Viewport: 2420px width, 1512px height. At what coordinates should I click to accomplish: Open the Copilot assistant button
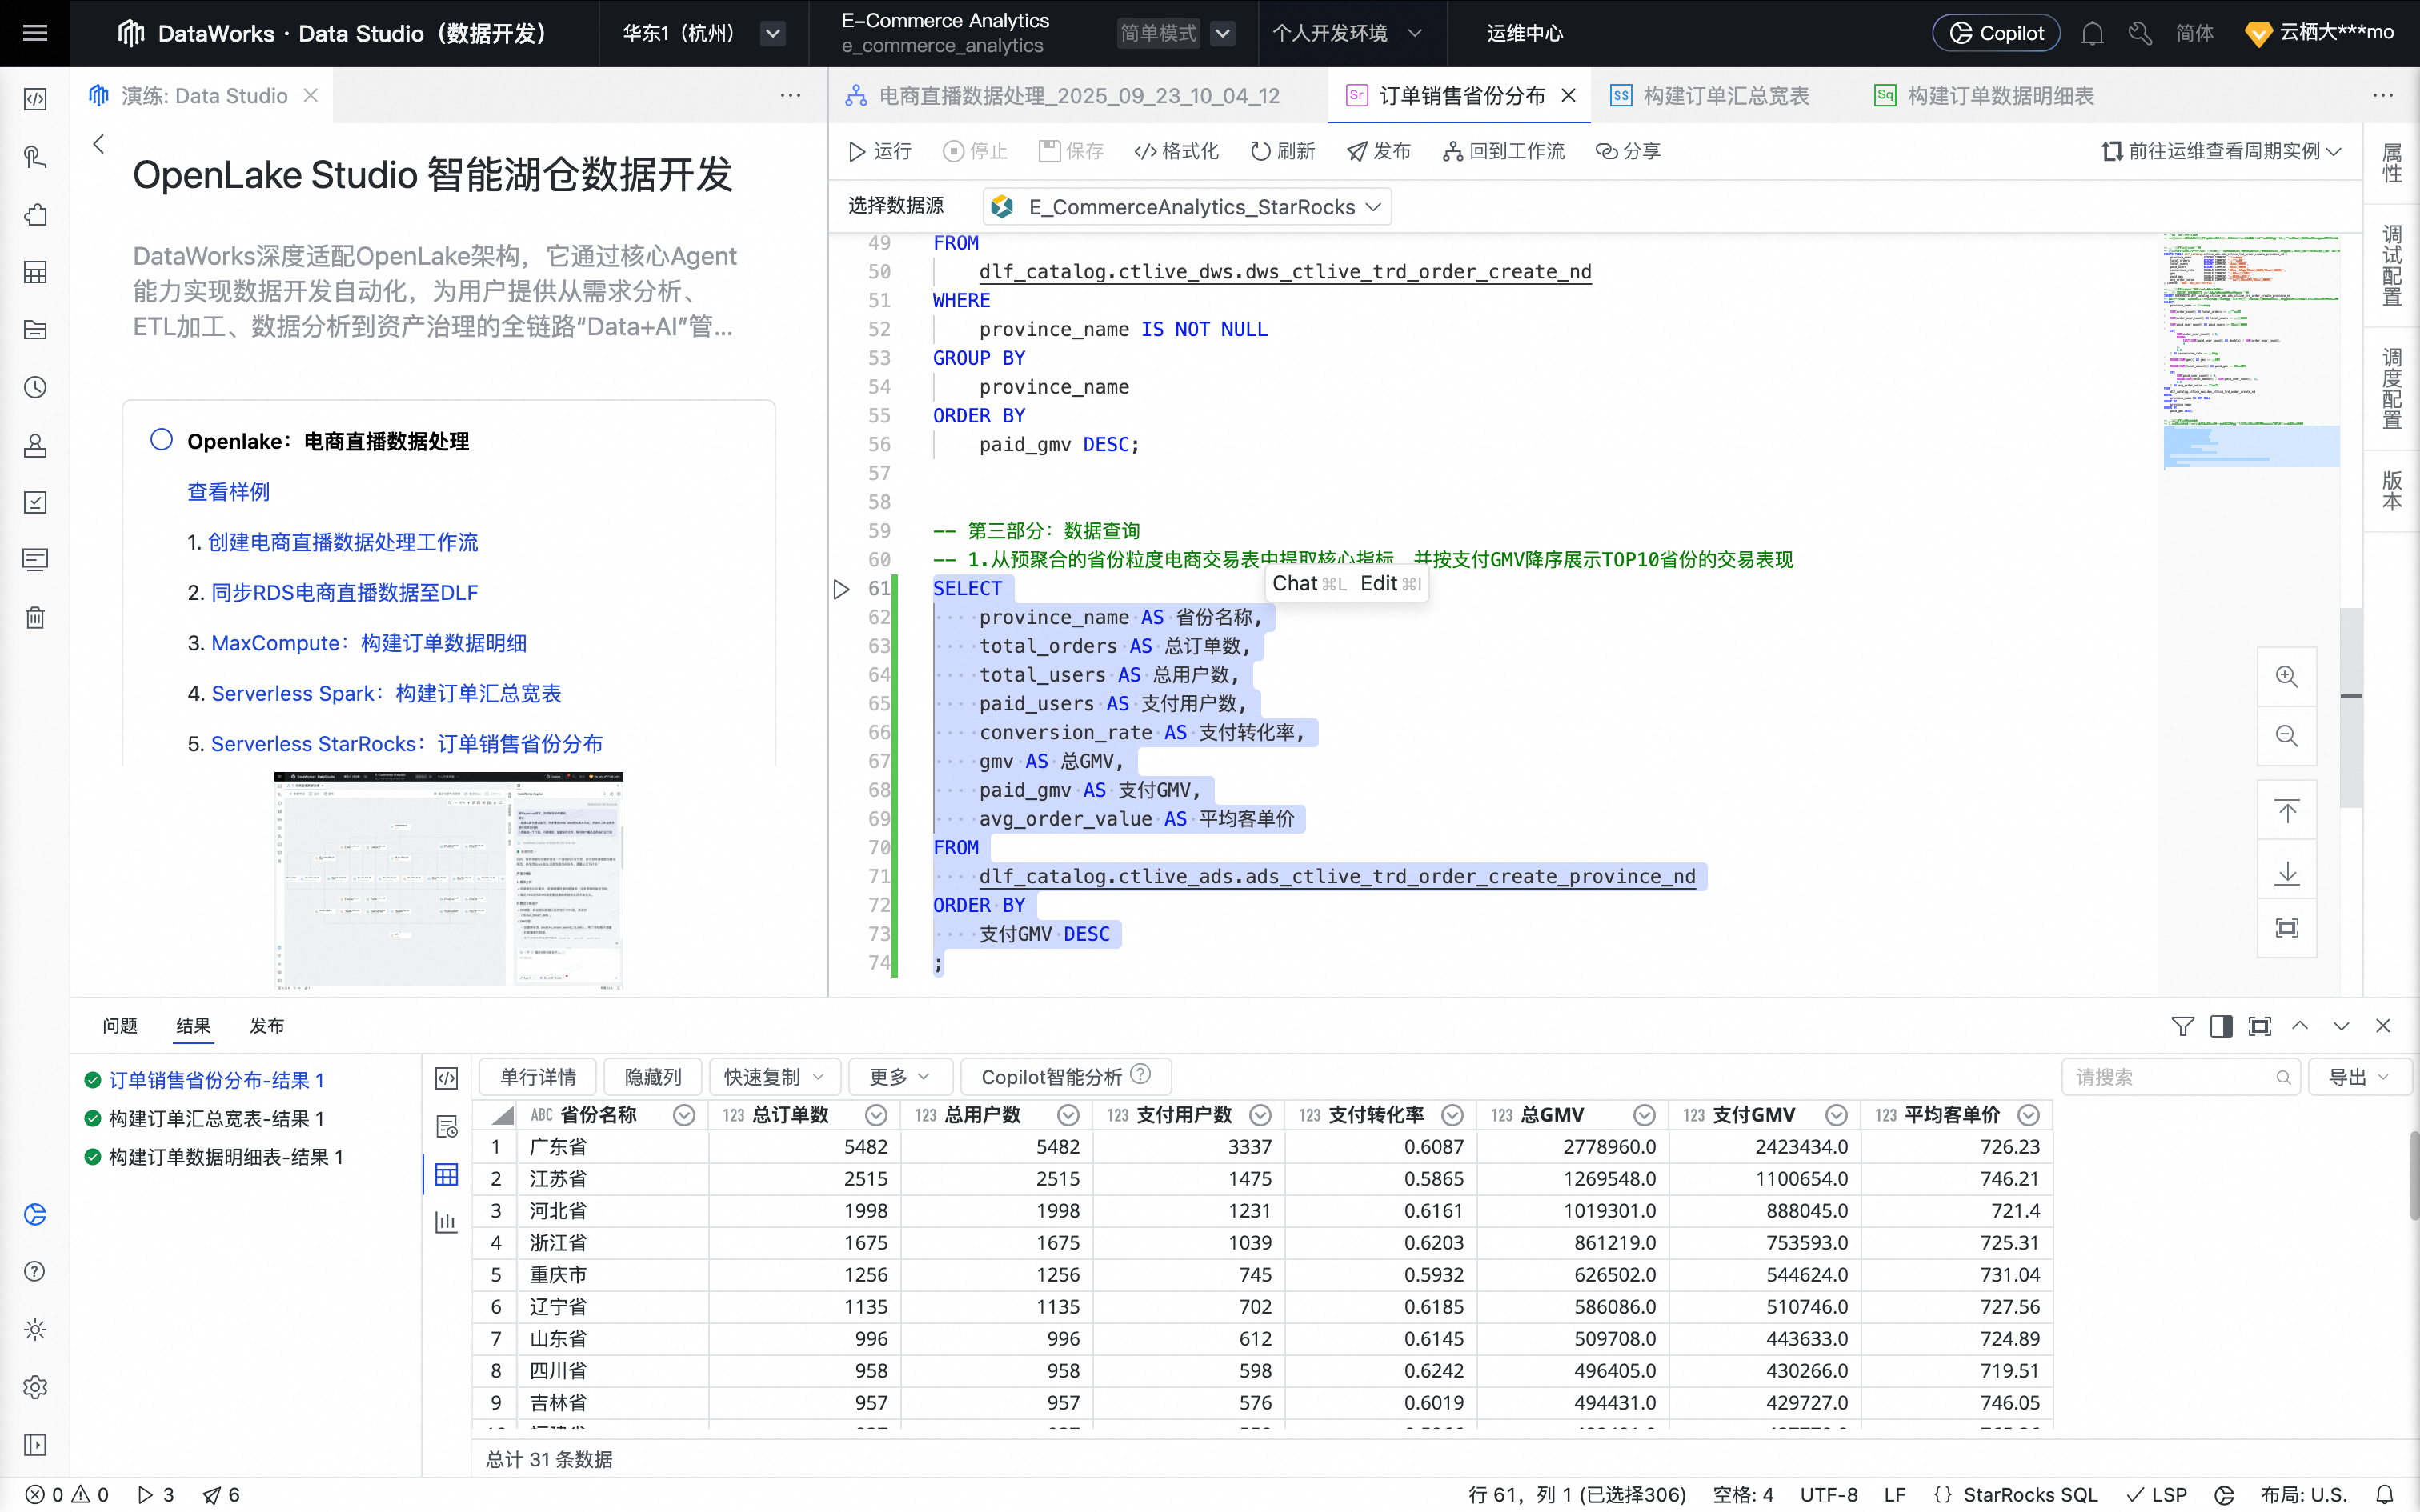pos(1995,33)
